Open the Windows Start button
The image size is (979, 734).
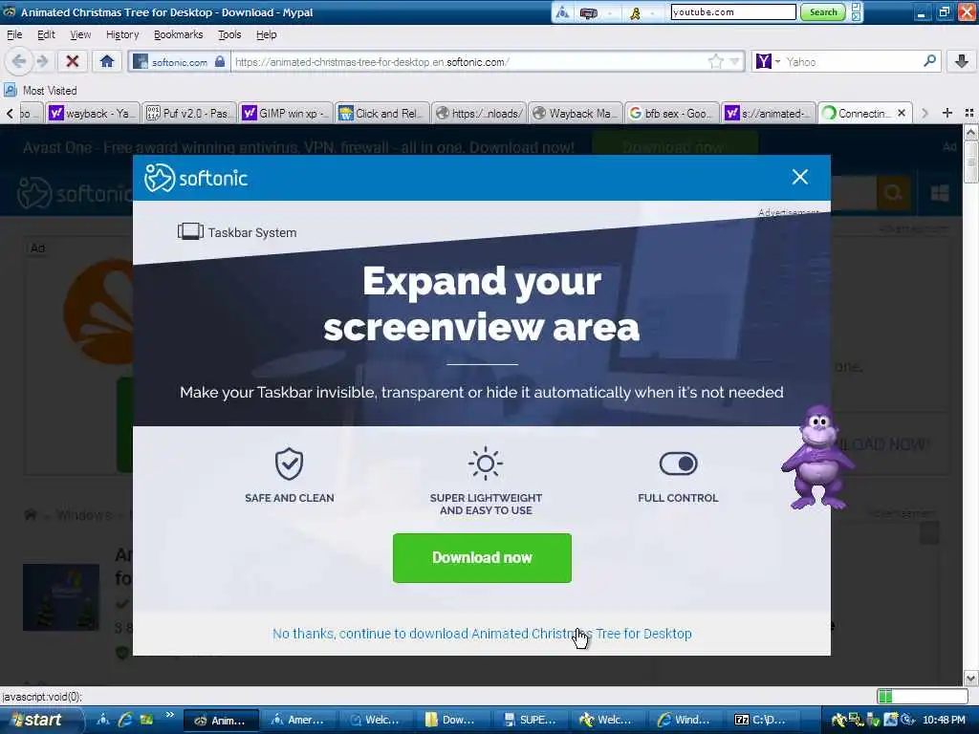click(41, 721)
